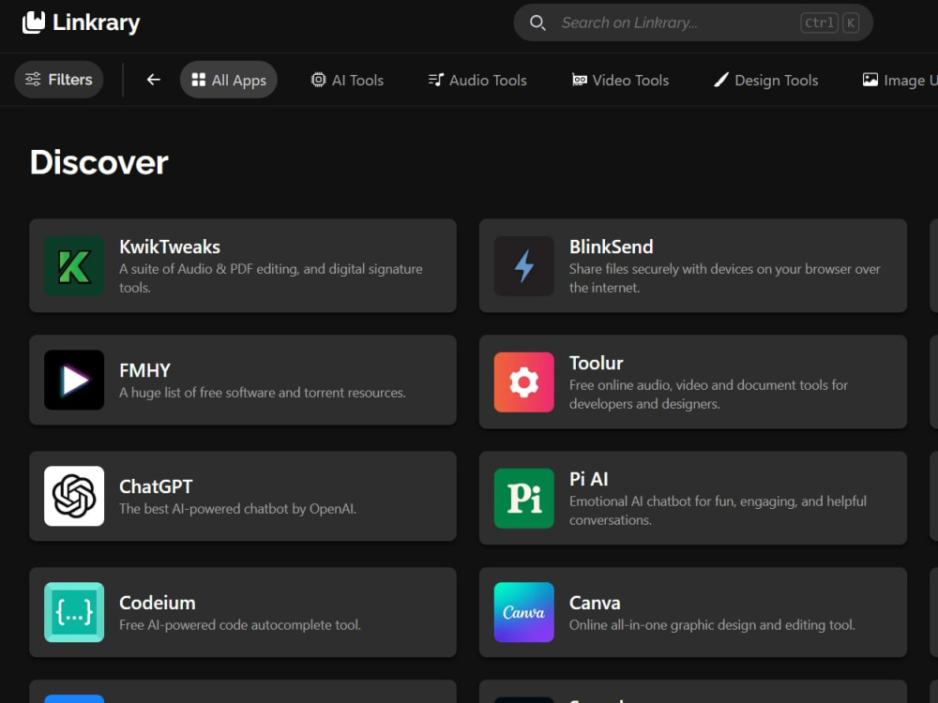
Task: Click the back arrow button
Action: coord(154,80)
